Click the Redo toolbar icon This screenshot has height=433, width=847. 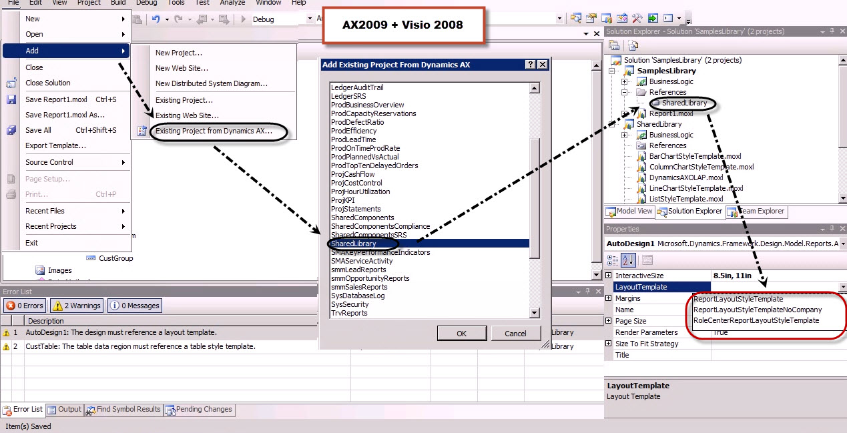click(178, 19)
